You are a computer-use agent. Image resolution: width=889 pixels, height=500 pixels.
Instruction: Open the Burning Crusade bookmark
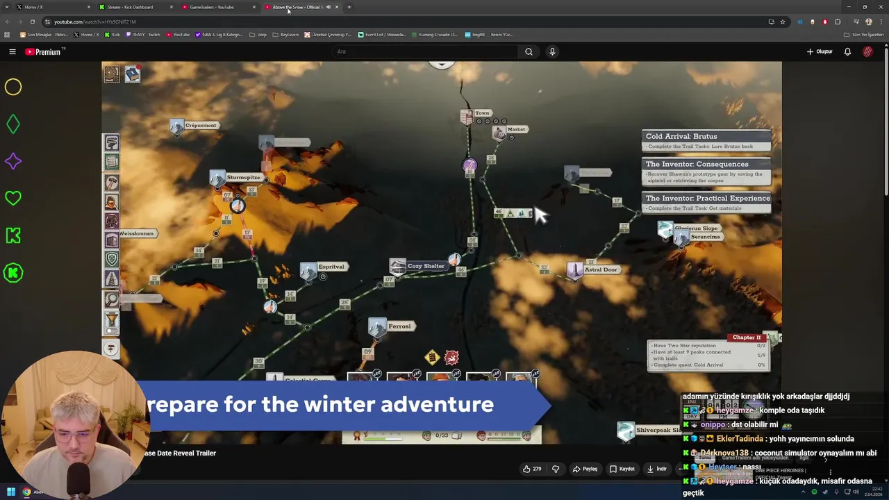[434, 34]
